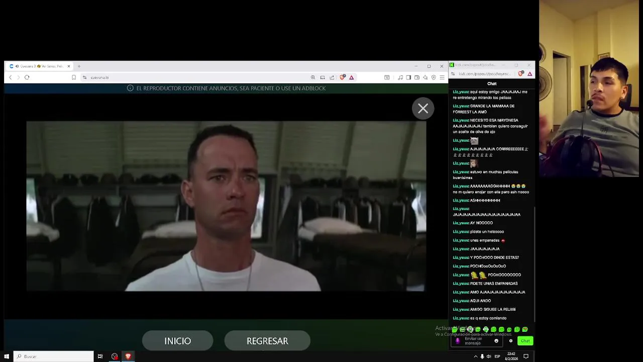Click the Forrest Gump video frame

tap(226, 206)
